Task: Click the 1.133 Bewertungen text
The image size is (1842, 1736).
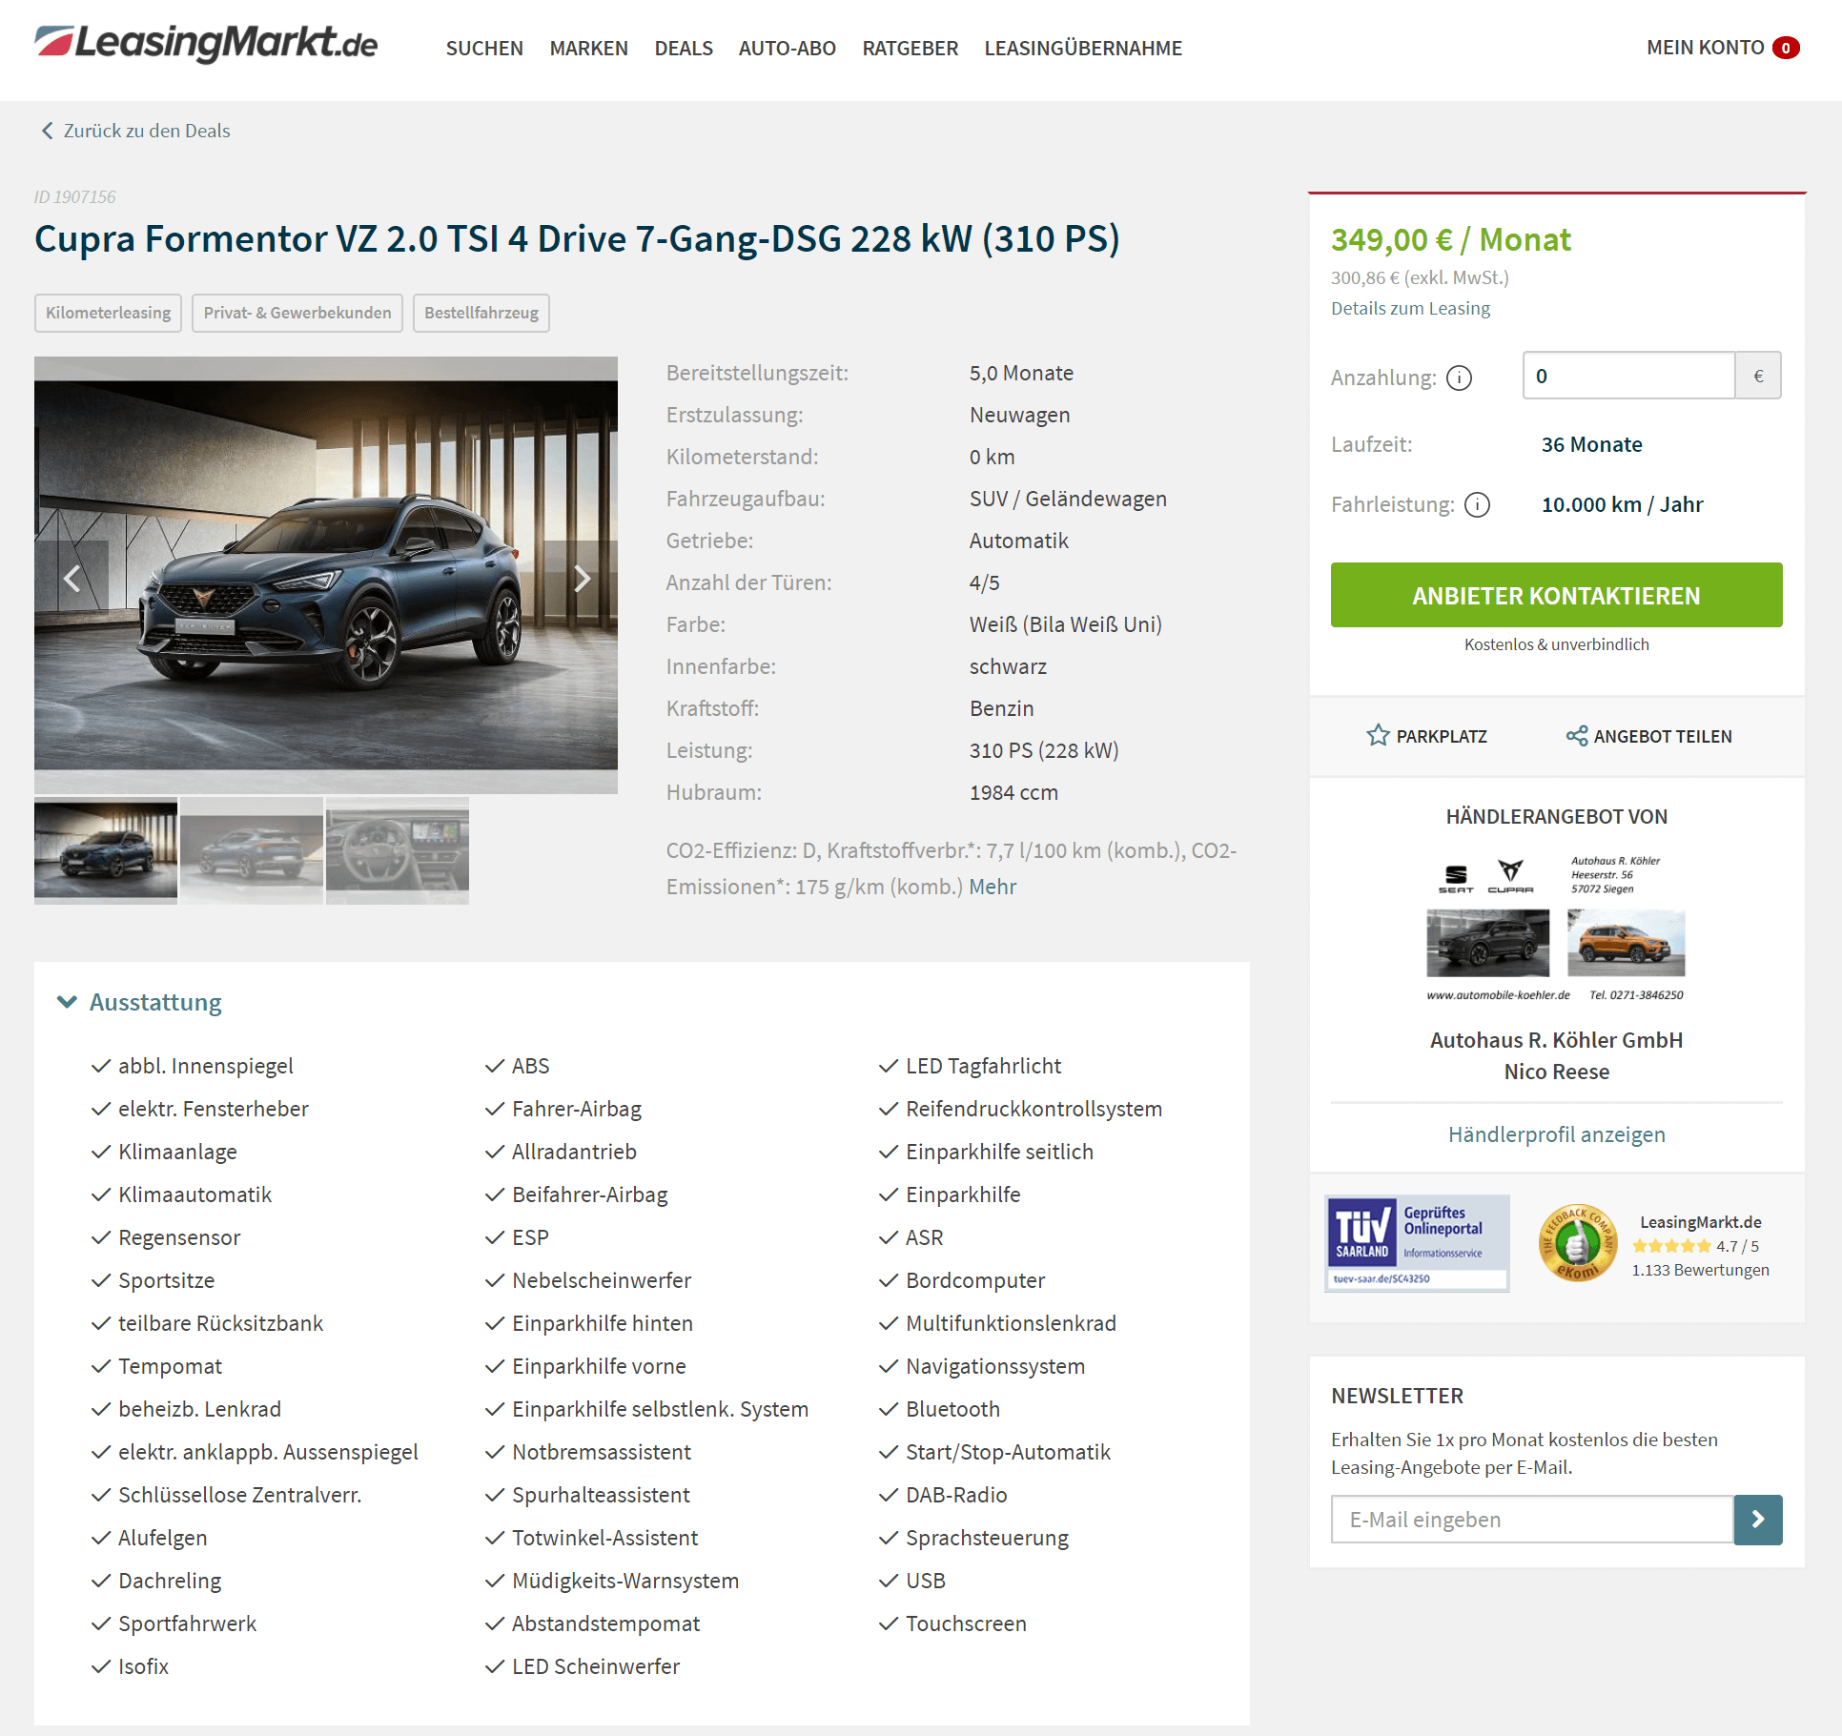Action: (x=1700, y=1270)
